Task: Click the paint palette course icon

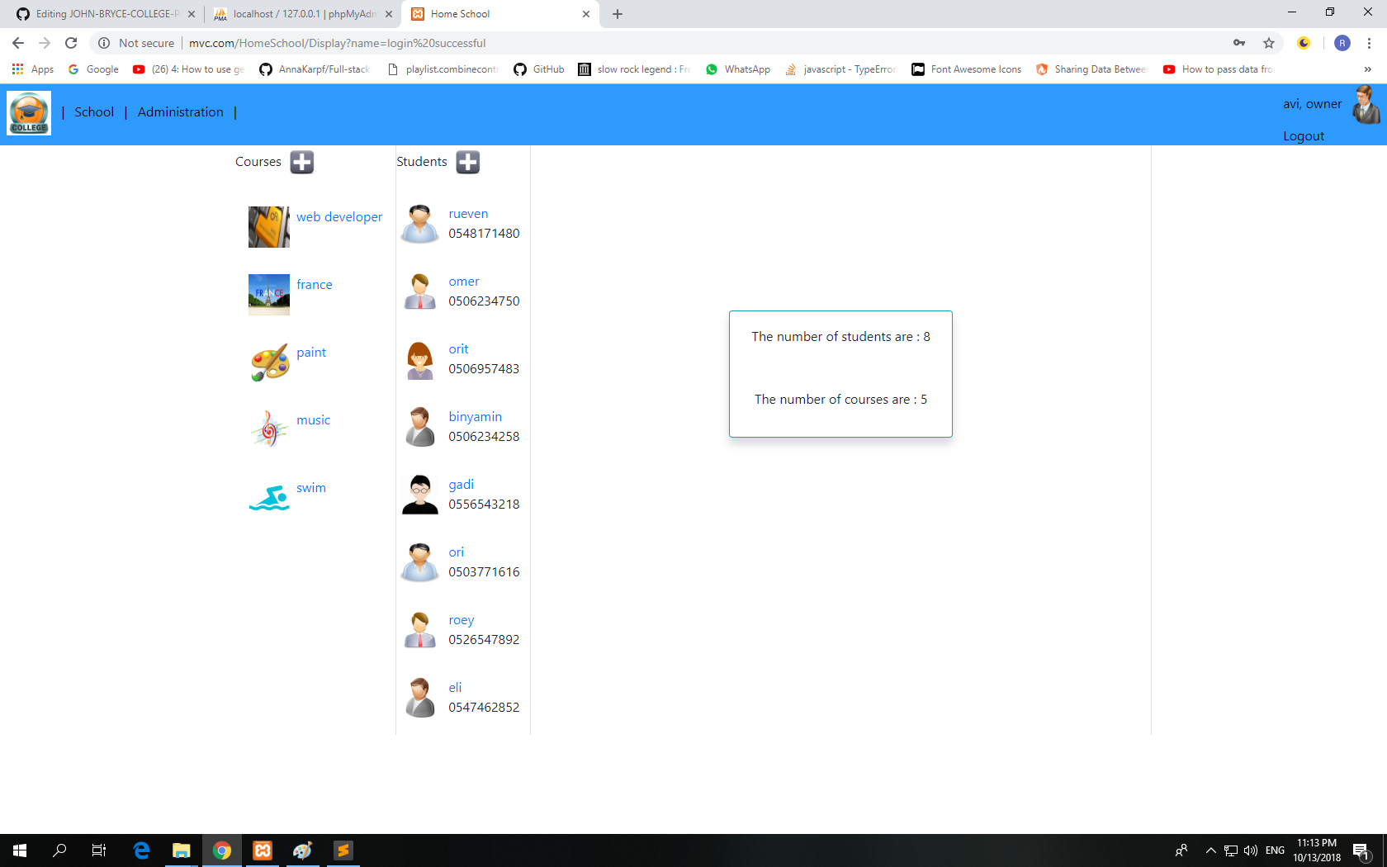Action: (269, 362)
